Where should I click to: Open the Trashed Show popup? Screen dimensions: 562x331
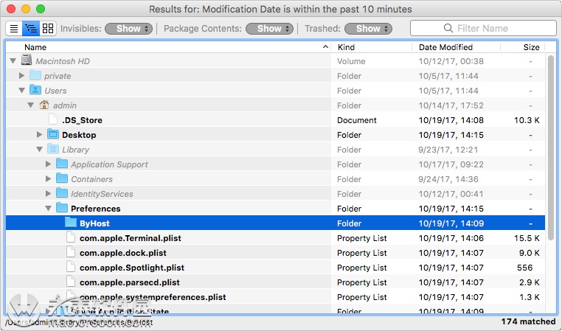tap(368, 29)
